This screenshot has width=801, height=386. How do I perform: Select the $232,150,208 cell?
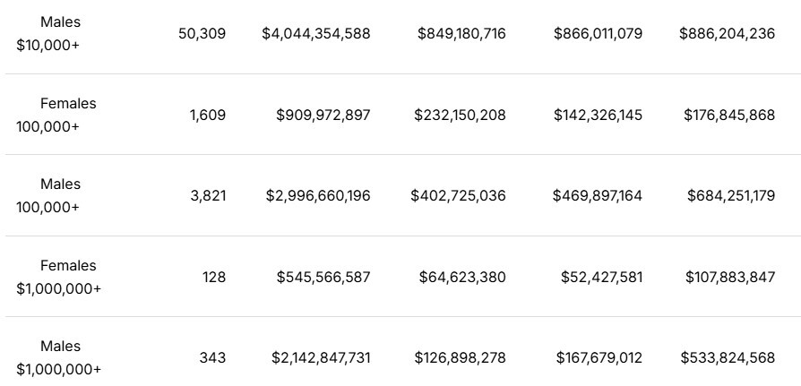click(460, 115)
